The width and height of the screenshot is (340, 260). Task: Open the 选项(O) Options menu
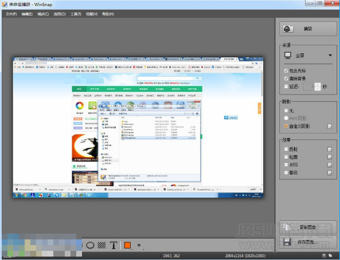(x=60, y=14)
